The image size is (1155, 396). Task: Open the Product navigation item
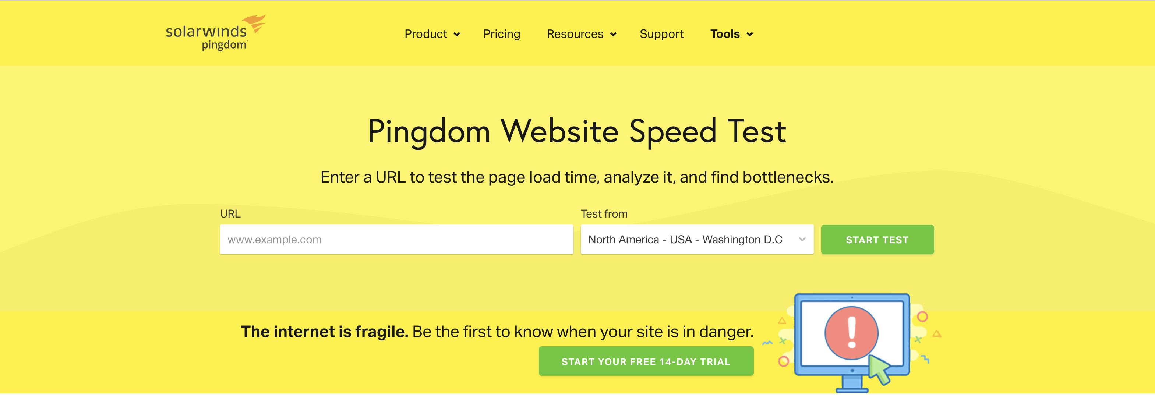point(425,34)
